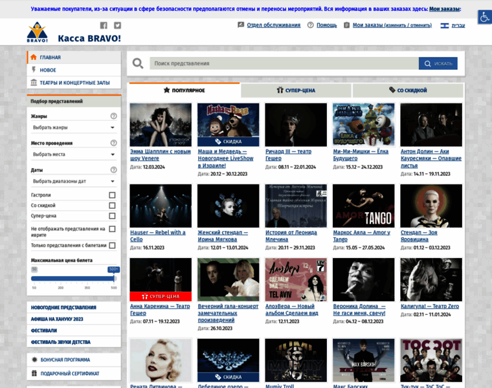The height and width of the screenshot is (388, 492).
Task: Open the Amor y Tango show thumbnail
Action: point(363,206)
